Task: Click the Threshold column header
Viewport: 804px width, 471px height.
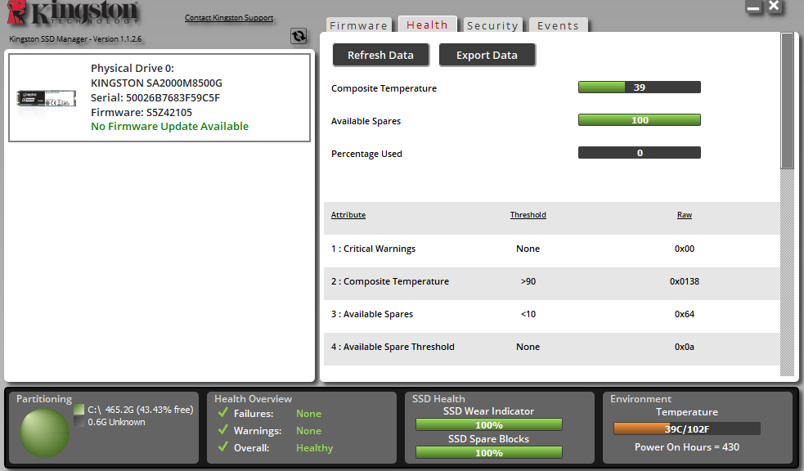Action: pyautogui.click(x=528, y=215)
